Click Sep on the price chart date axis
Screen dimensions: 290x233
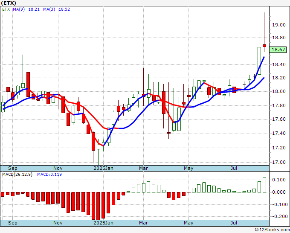12,168
